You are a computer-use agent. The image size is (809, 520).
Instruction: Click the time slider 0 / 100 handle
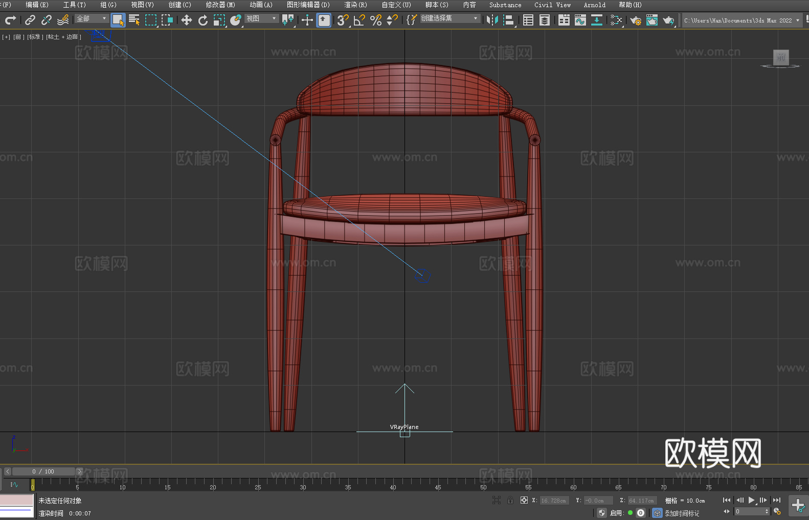click(x=43, y=471)
